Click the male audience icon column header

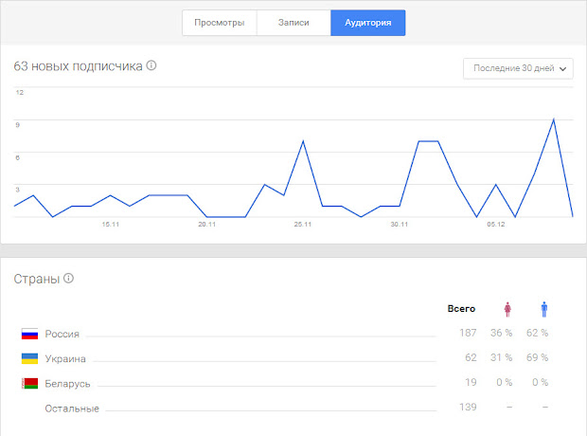click(544, 309)
